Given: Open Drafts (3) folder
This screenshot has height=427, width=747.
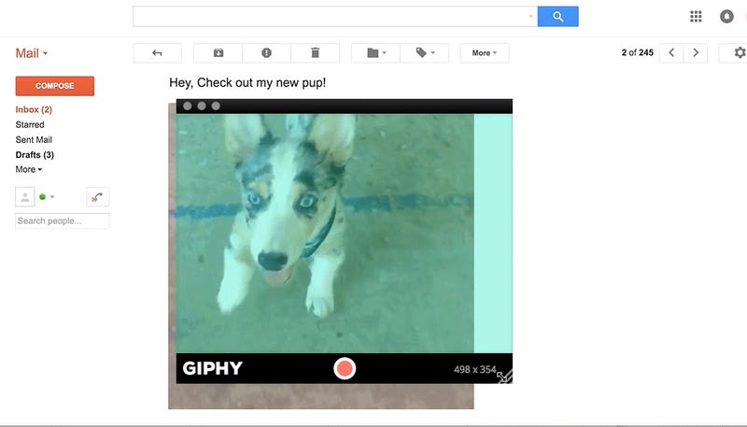Looking at the screenshot, I should coord(35,155).
